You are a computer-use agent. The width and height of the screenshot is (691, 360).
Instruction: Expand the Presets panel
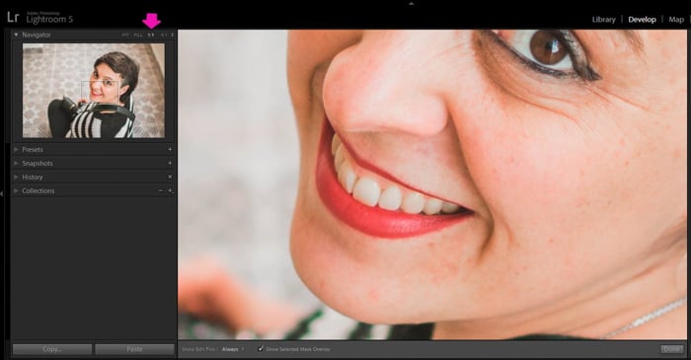point(17,150)
